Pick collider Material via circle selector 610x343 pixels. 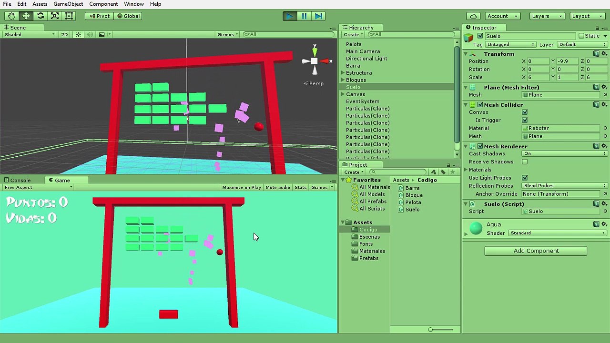(x=605, y=128)
